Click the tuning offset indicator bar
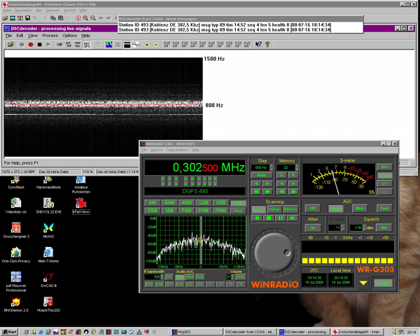The height and width of the screenshot is (336, 420). pos(348,246)
